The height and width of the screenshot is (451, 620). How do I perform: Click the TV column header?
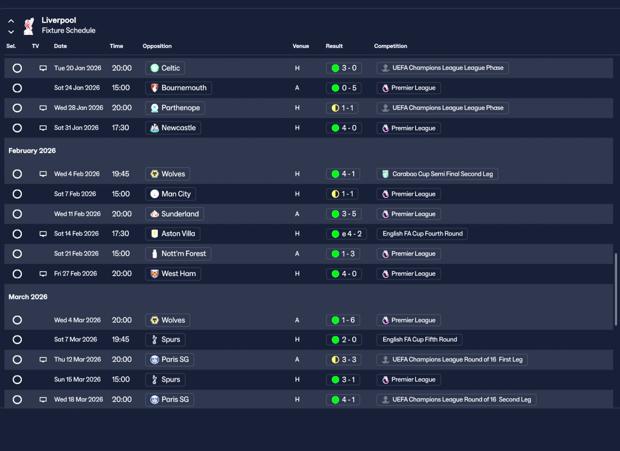pyautogui.click(x=35, y=47)
